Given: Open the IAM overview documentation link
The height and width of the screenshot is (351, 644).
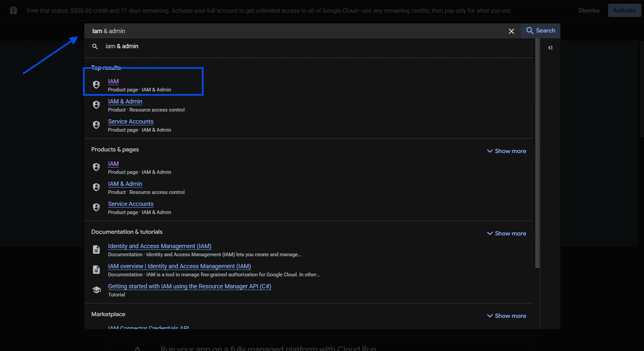Looking at the screenshot, I should click(x=179, y=266).
